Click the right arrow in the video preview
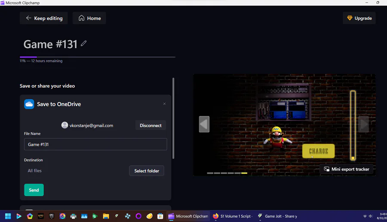 pyautogui.click(x=363, y=124)
